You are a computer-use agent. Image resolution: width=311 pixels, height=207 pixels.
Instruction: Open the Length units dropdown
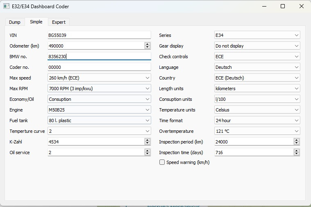click(257, 89)
